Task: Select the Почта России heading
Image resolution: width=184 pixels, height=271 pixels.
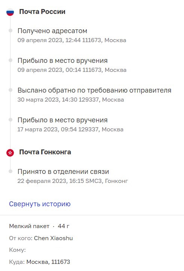Action: point(42,12)
